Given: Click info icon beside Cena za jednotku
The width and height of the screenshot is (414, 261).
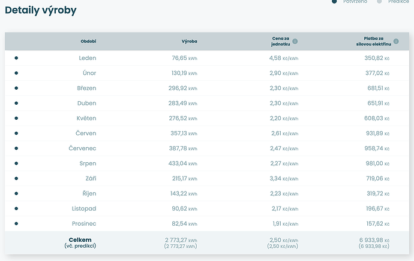Looking at the screenshot, I should 295,41.
